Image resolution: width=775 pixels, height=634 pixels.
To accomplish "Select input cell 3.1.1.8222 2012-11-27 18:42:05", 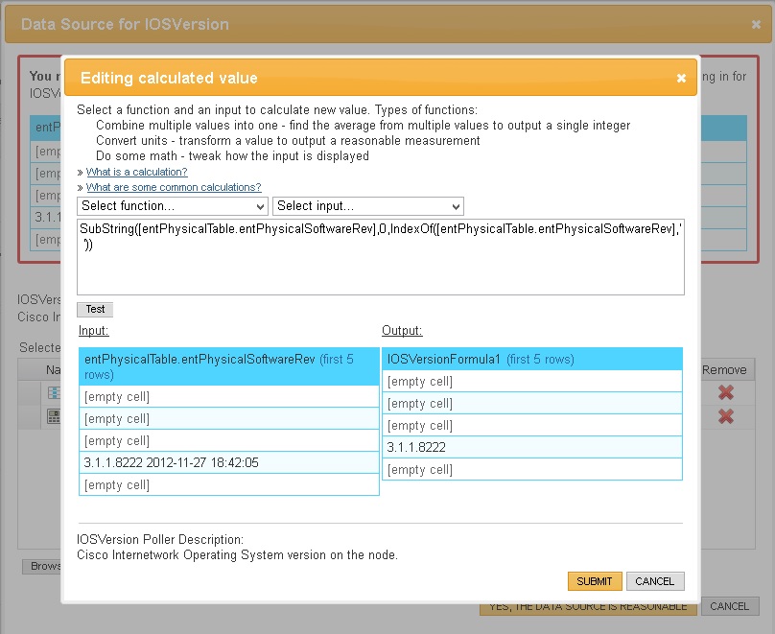I will pos(229,462).
